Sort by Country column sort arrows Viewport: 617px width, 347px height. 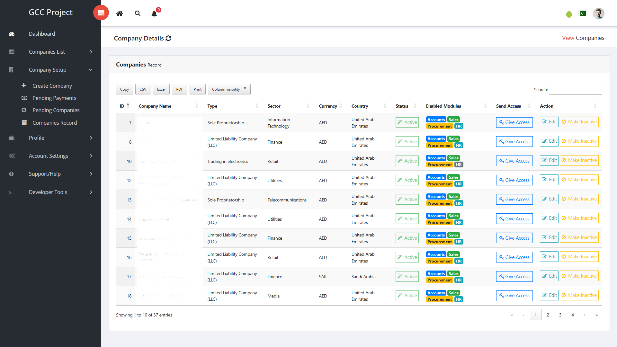pyautogui.click(x=385, y=106)
